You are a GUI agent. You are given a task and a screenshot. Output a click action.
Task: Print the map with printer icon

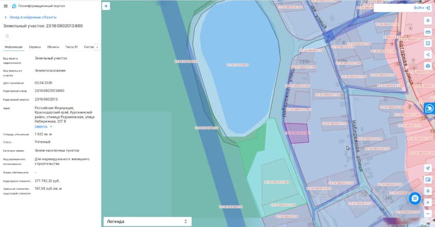click(x=428, y=66)
